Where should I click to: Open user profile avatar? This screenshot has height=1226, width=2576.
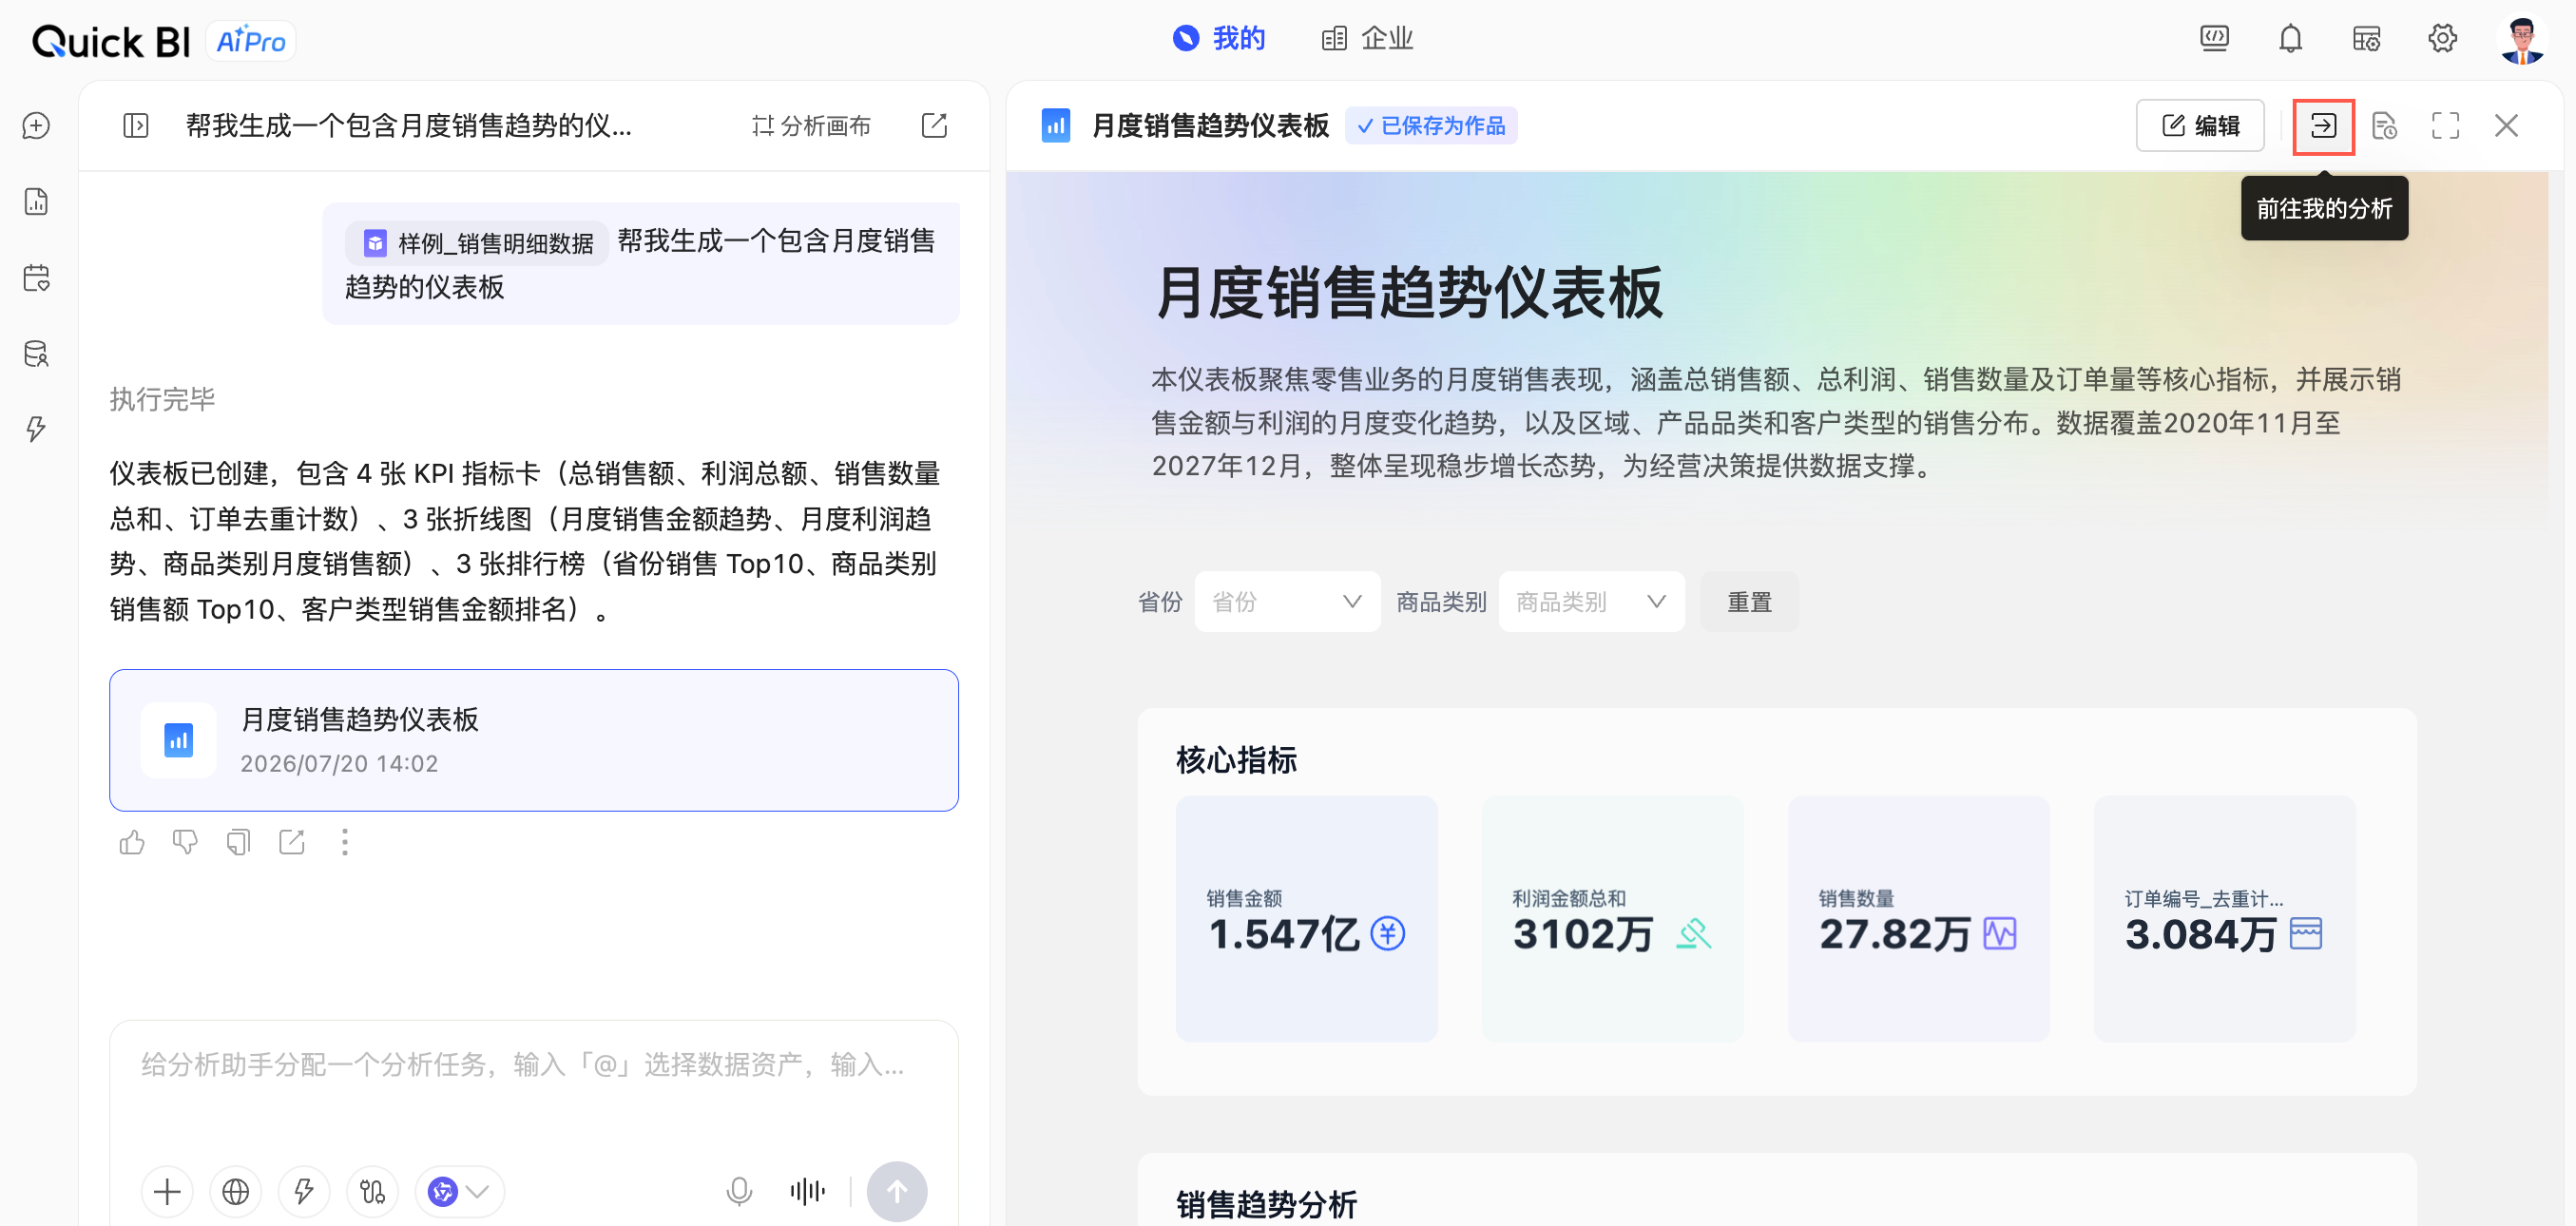click(x=2521, y=40)
